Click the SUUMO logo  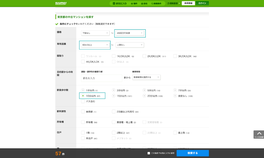click(x=61, y=3)
